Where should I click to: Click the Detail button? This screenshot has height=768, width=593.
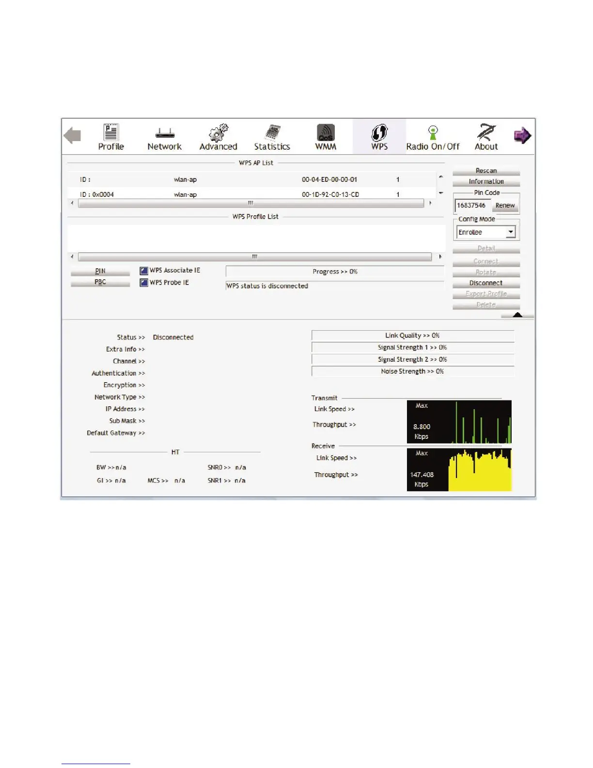point(486,248)
